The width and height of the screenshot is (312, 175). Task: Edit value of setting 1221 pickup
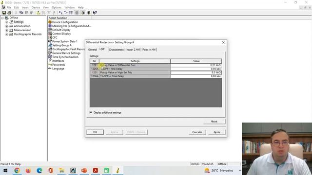pyautogui.click(x=196, y=65)
